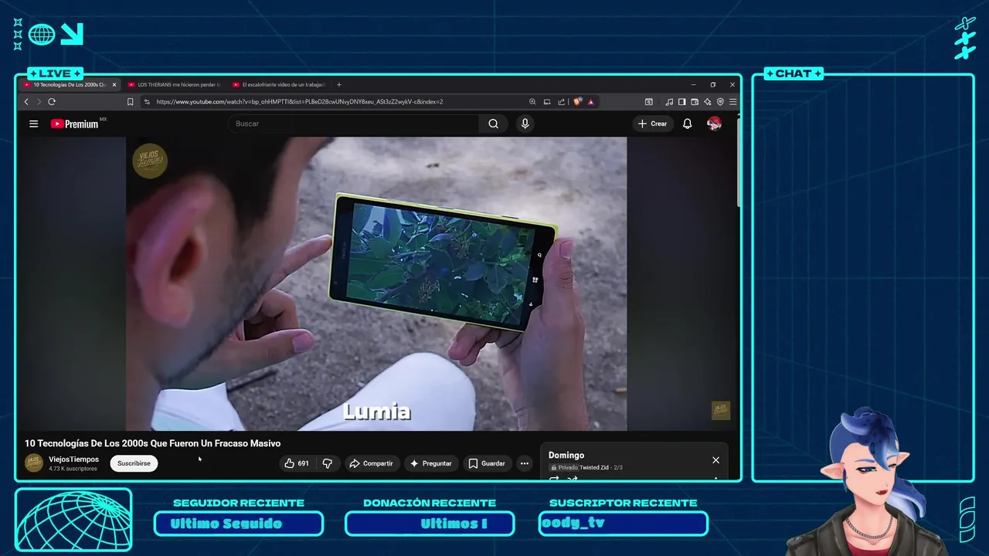Image resolution: width=989 pixels, height=556 pixels.
Task: Share this page via address bar icon
Action: [562, 102]
